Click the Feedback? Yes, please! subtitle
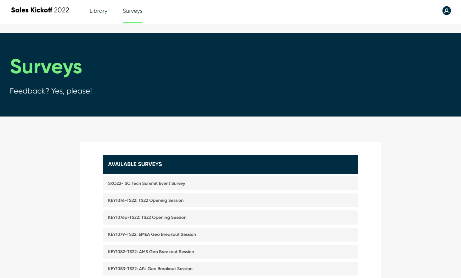This screenshot has width=461, height=278. pyautogui.click(x=51, y=91)
